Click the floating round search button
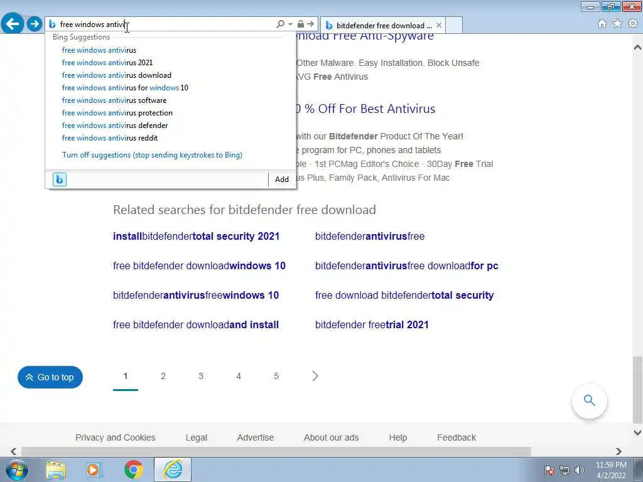Screen dimensions: 643x482 589,400
